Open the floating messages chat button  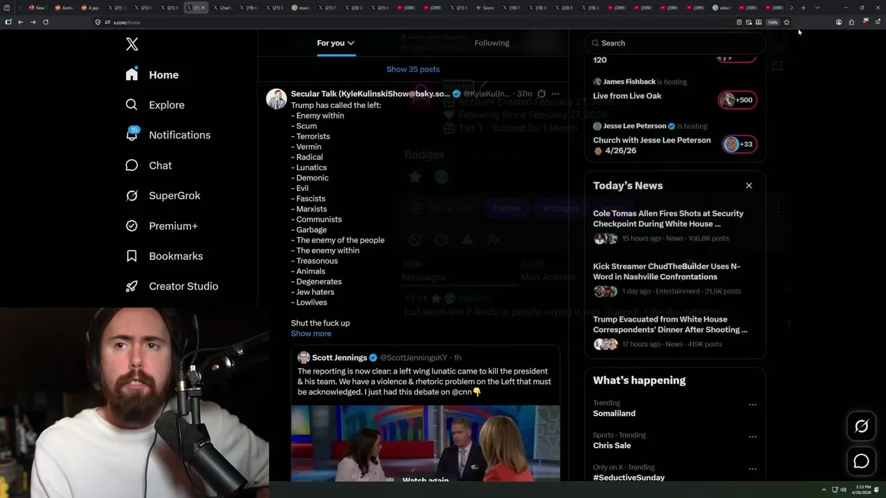[861, 461]
